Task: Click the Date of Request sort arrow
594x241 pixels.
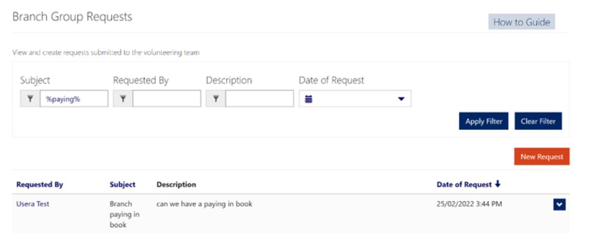Action: 498,184
